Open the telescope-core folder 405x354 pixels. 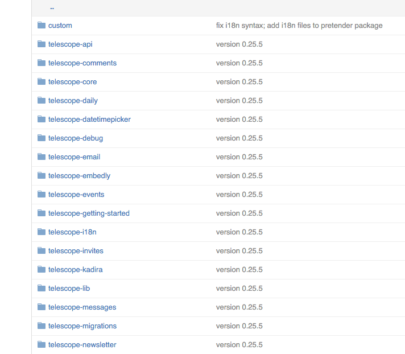(x=73, y=81)
